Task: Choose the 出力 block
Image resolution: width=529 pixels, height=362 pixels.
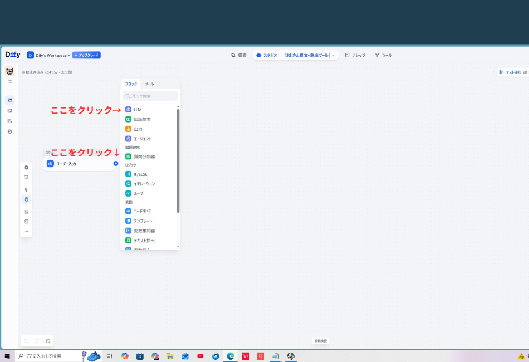Action: [138, 129]
